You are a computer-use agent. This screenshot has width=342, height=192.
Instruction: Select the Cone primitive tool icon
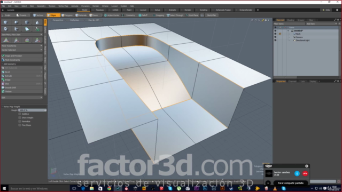[x=37, y=22]
